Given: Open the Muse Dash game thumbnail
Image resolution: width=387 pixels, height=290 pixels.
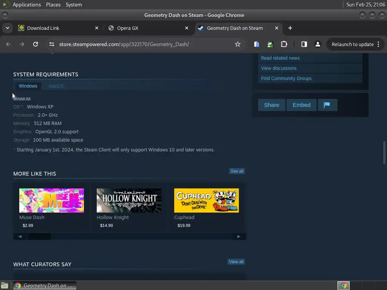Looking at the screenshot, I should click(51, 201).
